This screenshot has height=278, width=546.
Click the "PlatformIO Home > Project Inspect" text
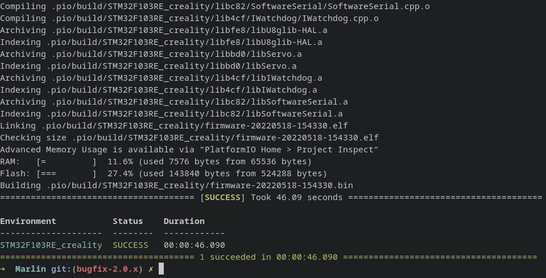point(288,150)
